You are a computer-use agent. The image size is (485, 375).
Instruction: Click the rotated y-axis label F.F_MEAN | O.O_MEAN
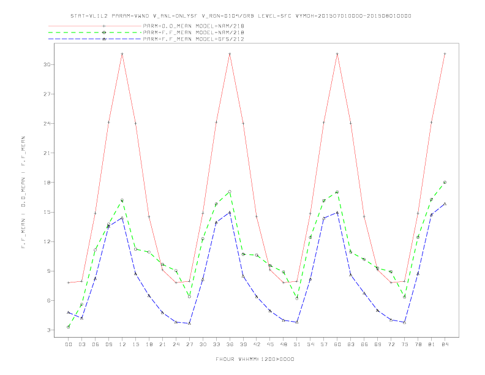[23, 192]
